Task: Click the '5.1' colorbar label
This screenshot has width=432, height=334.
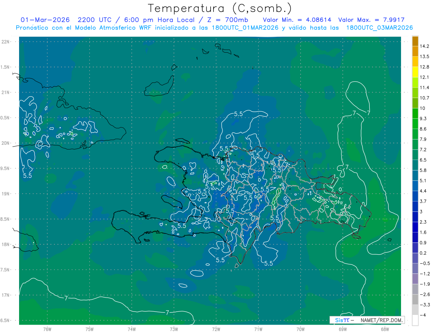Action: [x=423, y=181]
